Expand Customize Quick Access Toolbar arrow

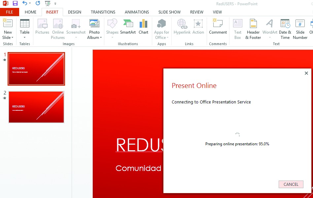55,4
